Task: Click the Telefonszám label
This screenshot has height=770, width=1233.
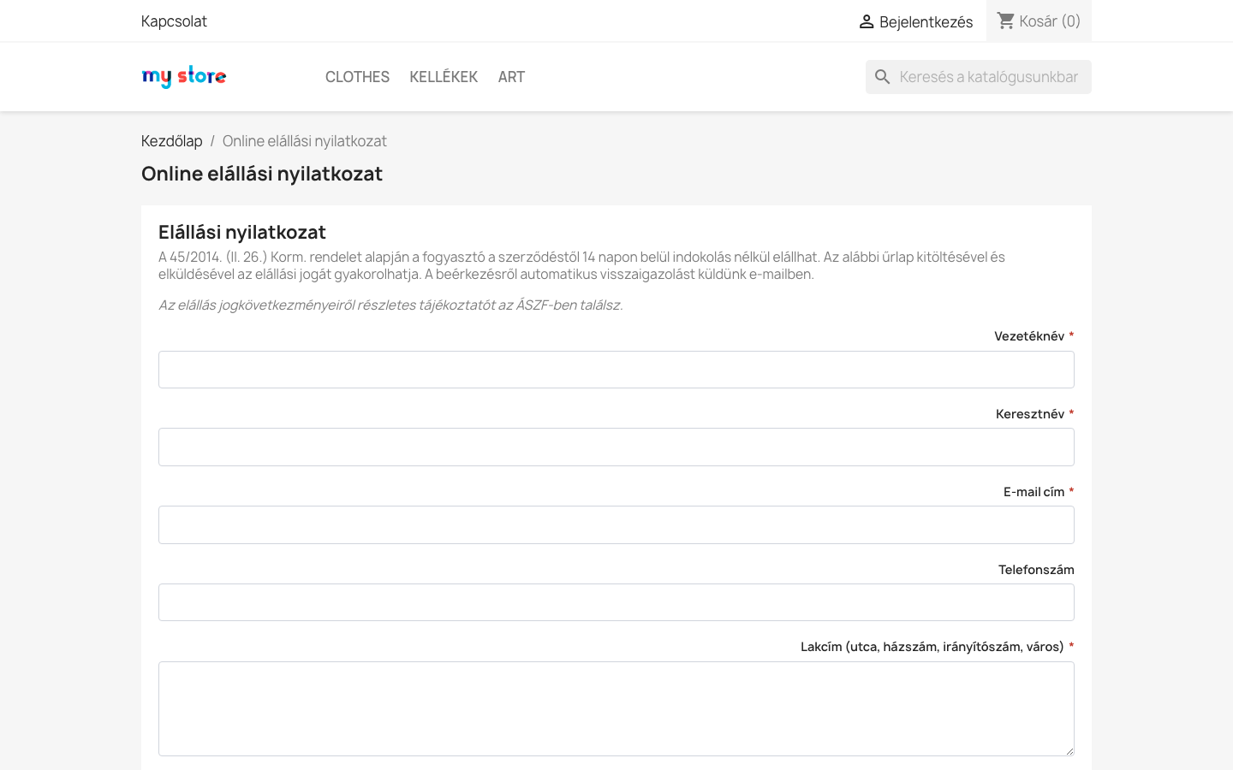Action: pos(1036,570)
